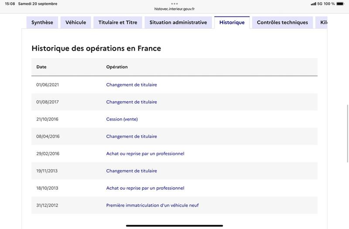Click Changement de titulaire dated 19/11/2013
This screenshot has width=349, height=229.
131,171
